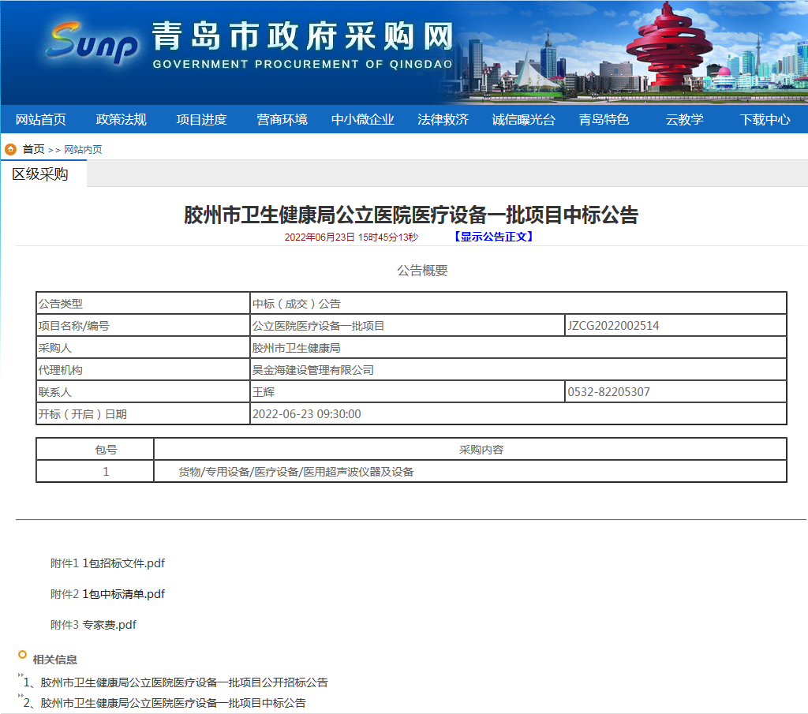Open the 青岛特色 menu item
The width and height of the screenshot is (808, 714).
(604, 120)
